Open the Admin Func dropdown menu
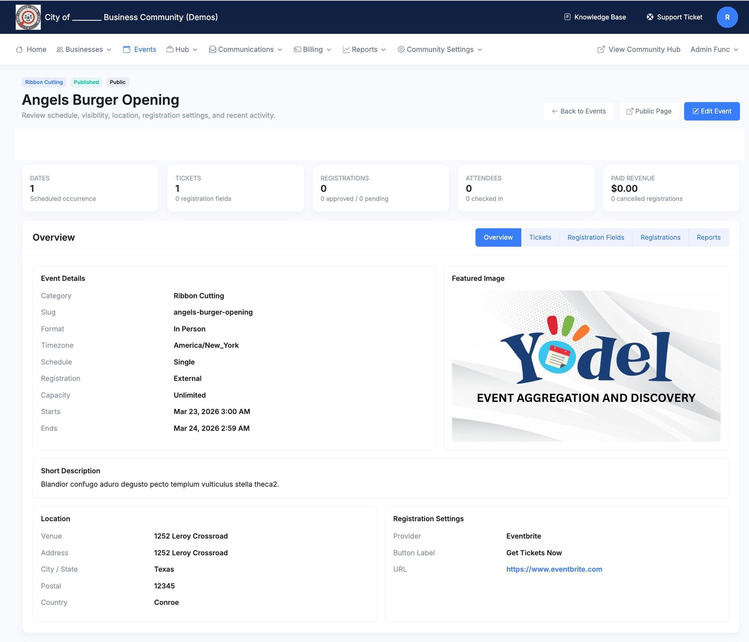Image resolution: width=749 pixels, height=642 pixels. click(x=714, y=49)
